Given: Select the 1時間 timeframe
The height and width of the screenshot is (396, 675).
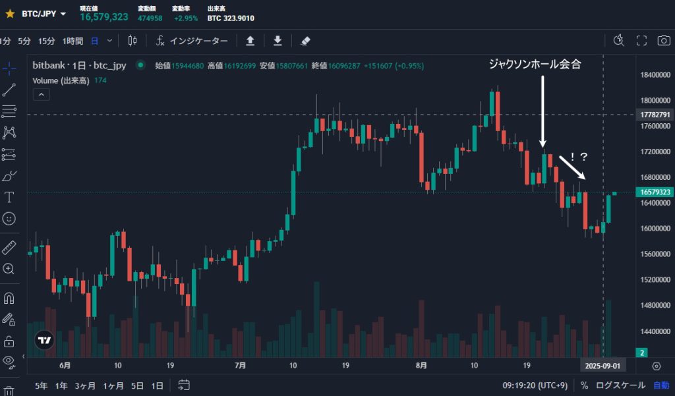Looking at the screenshot, I should click(x=73, y=41).
